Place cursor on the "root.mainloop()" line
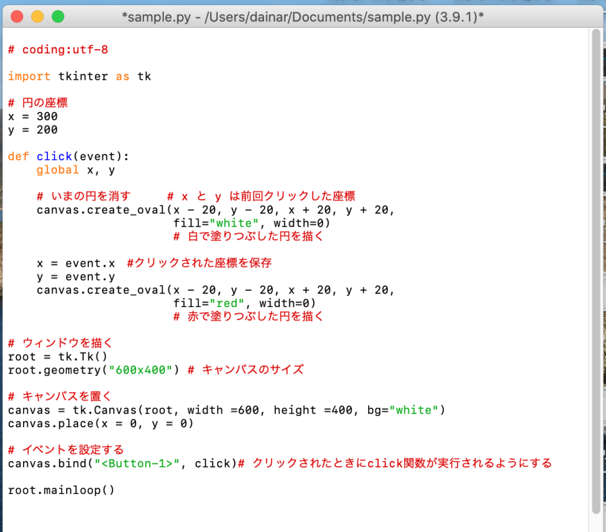Viewport: 606px width, 532px height. click(x=61, y=490)
